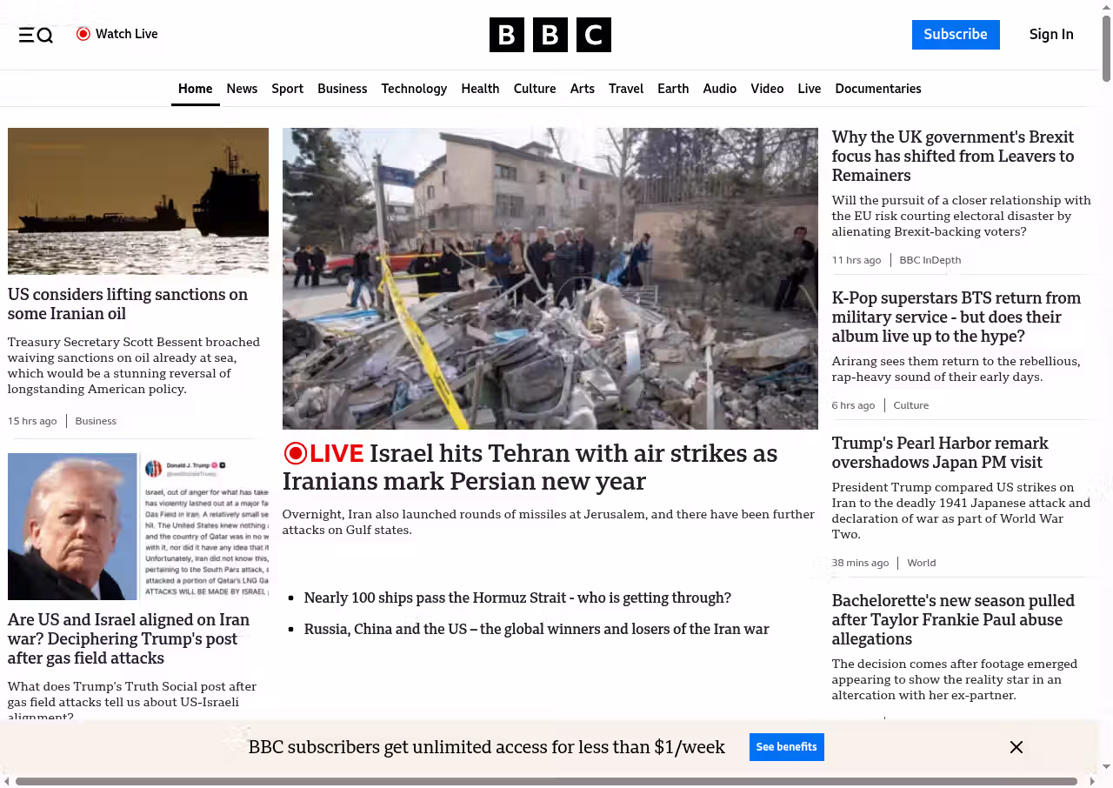
Task: Click the Trump Truth Social post thumbnail
Action: click(138, 526)
